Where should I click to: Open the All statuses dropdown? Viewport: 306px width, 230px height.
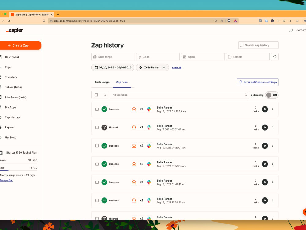click(x=180, y=95)
